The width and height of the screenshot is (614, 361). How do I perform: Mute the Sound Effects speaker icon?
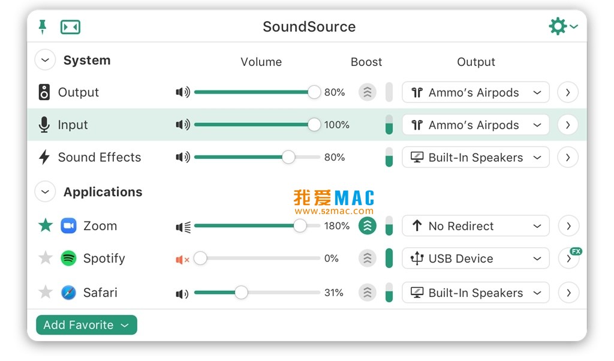[183, 157]
